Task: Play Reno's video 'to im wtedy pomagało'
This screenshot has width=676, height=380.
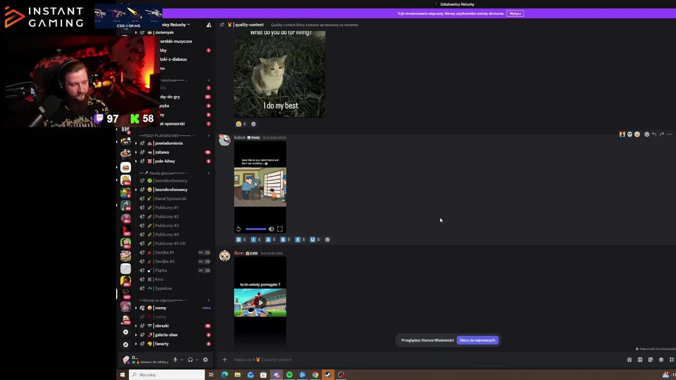Action: point(260,302)
